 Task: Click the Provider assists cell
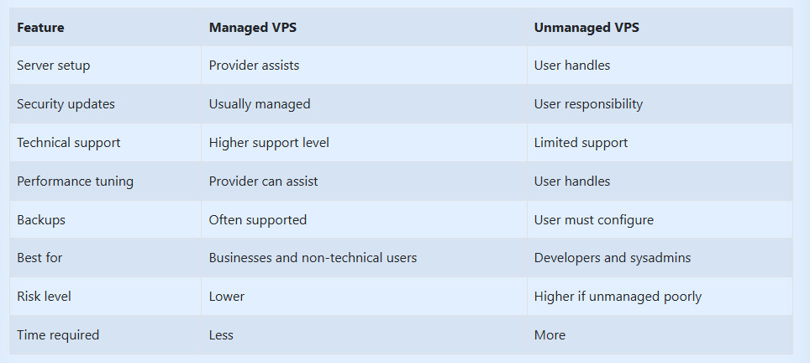pos(254,66)
